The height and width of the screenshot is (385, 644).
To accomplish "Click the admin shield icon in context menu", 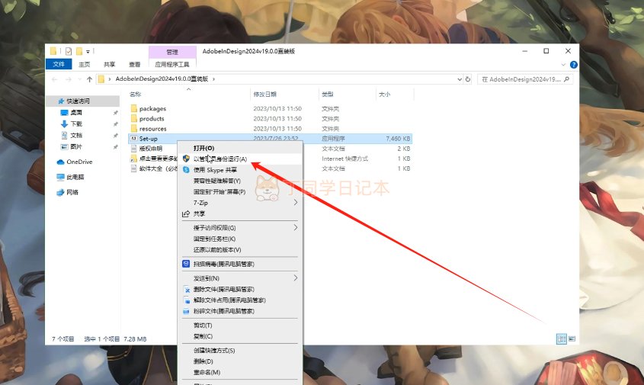I will tap(186, 159).
